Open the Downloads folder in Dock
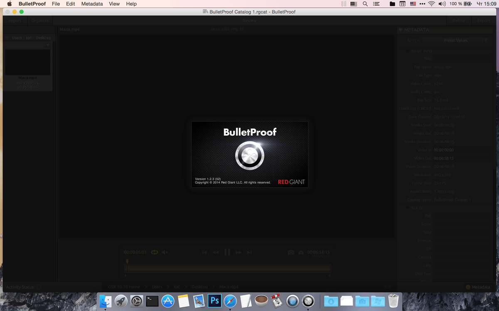The height and width of the screenshot is (311, 499). [331, 301]
